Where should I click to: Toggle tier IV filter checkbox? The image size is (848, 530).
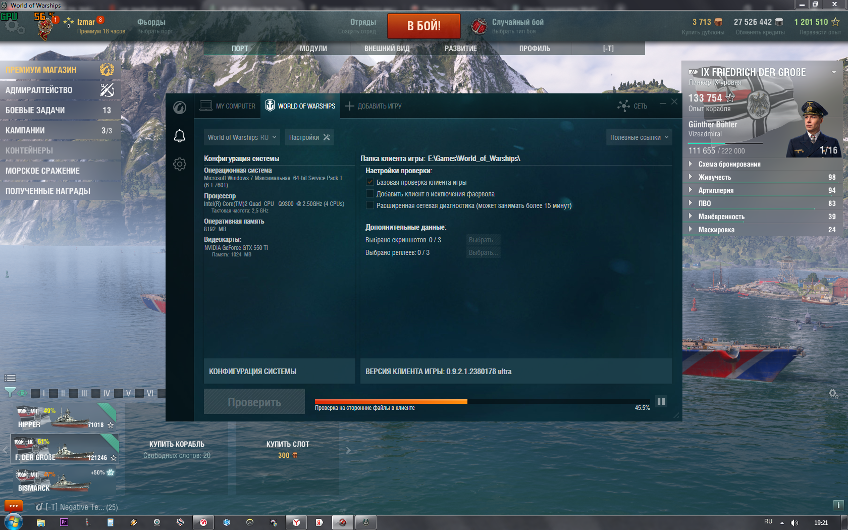[96, 393]
